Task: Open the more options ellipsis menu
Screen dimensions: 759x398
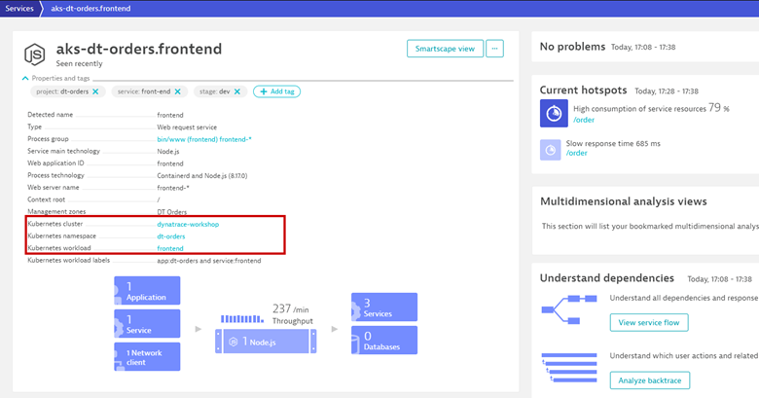Action: click(x=494, y=48)
